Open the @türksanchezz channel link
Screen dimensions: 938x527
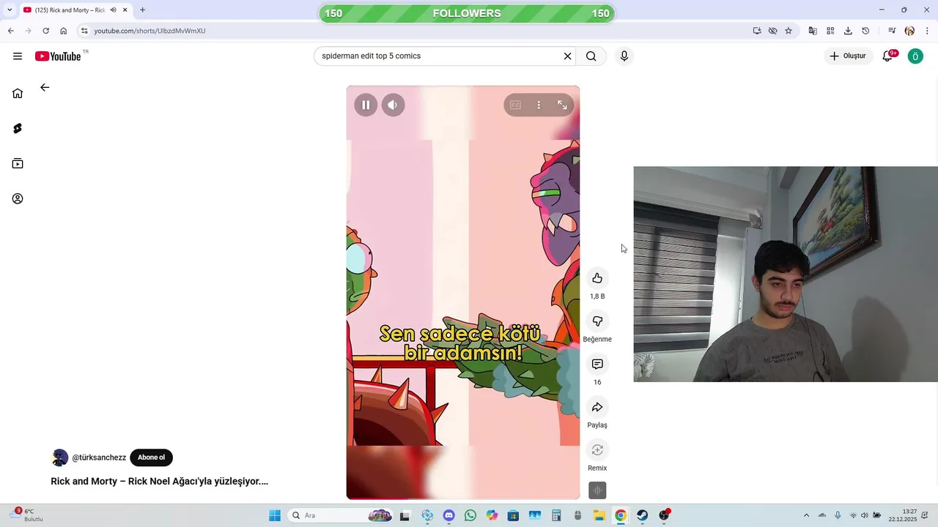pyautogui.click(x=99, y=457)
